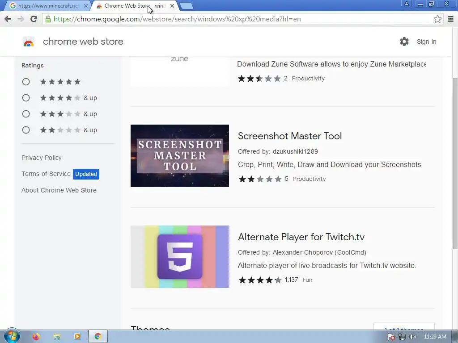Click Productivity label under Screenshot Master Tool
Screen dimensions: 458x343
click(310, 179)
